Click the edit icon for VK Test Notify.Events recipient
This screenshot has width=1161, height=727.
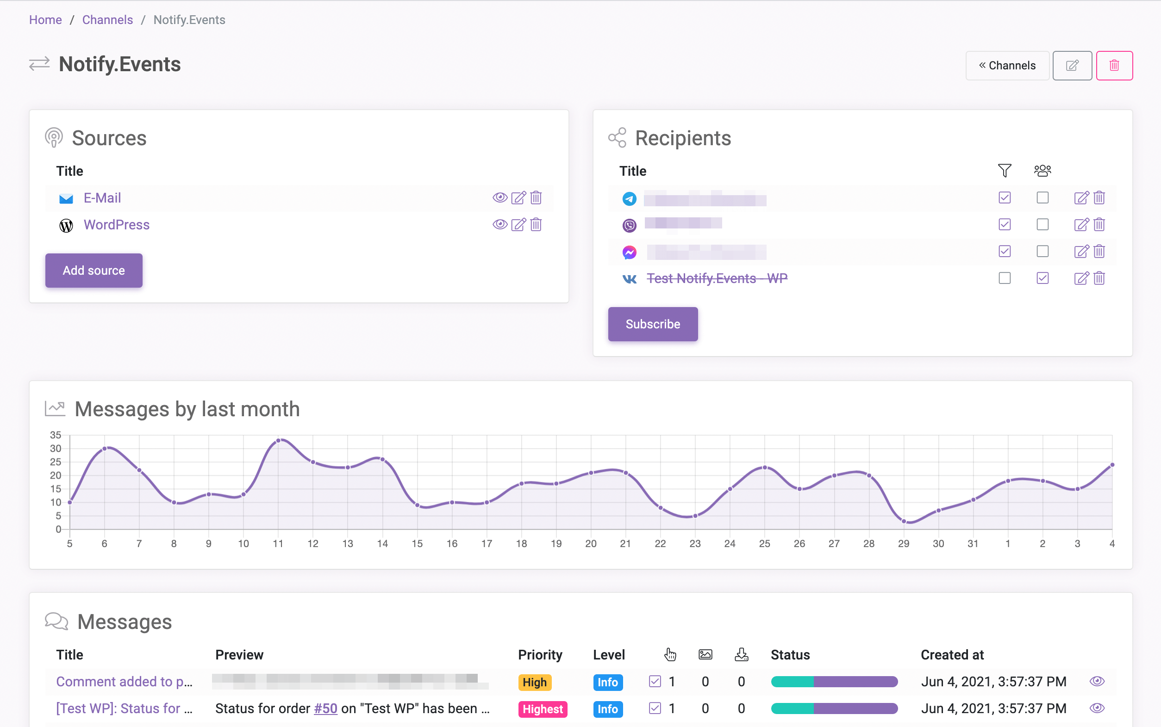click(1080, 277)
